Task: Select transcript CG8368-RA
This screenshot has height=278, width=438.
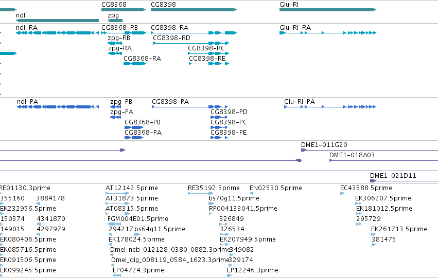Action: pyautogui.click(x=142, y=59)
